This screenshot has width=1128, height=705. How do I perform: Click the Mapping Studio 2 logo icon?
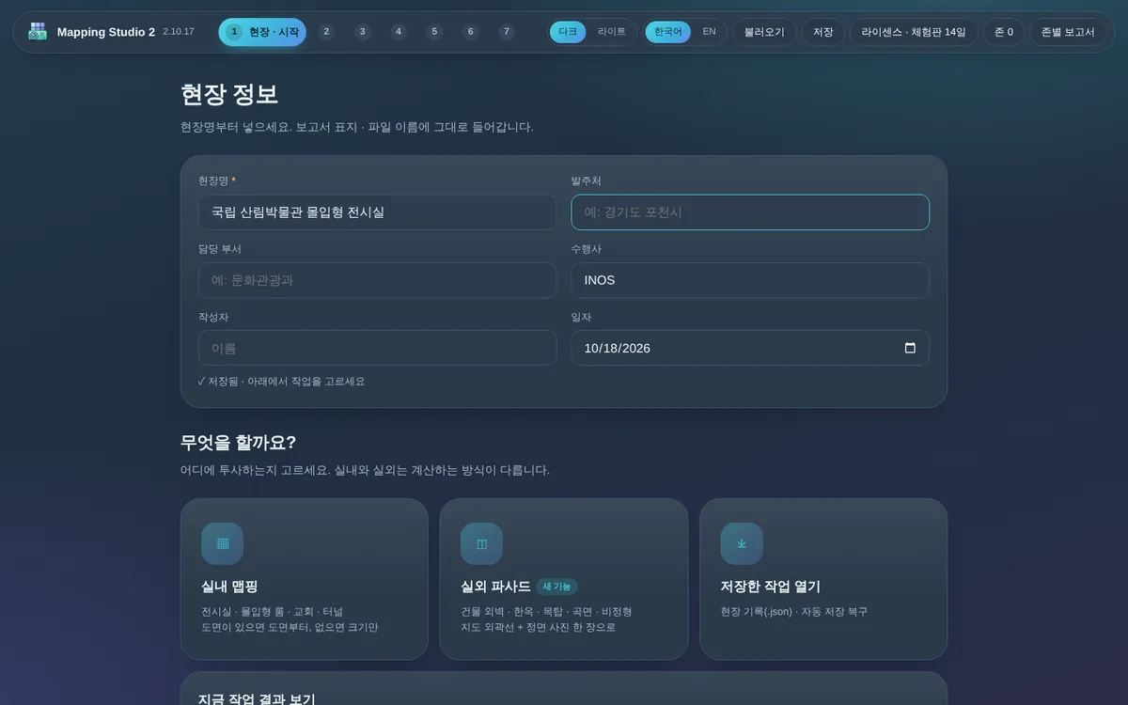click(x=38, y=32)
